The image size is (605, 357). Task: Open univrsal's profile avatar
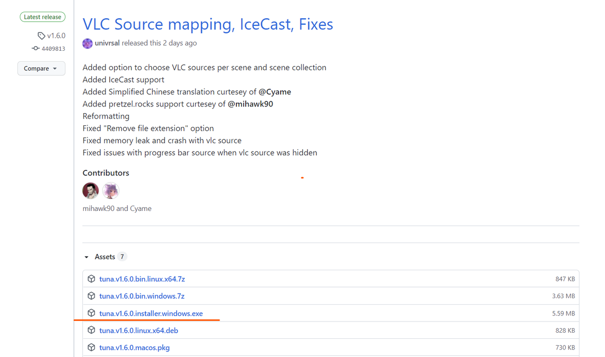pyautogui.click(x=87, y=43)
